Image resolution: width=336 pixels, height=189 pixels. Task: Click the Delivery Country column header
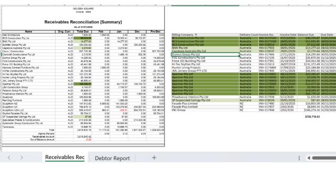point(249,35)
